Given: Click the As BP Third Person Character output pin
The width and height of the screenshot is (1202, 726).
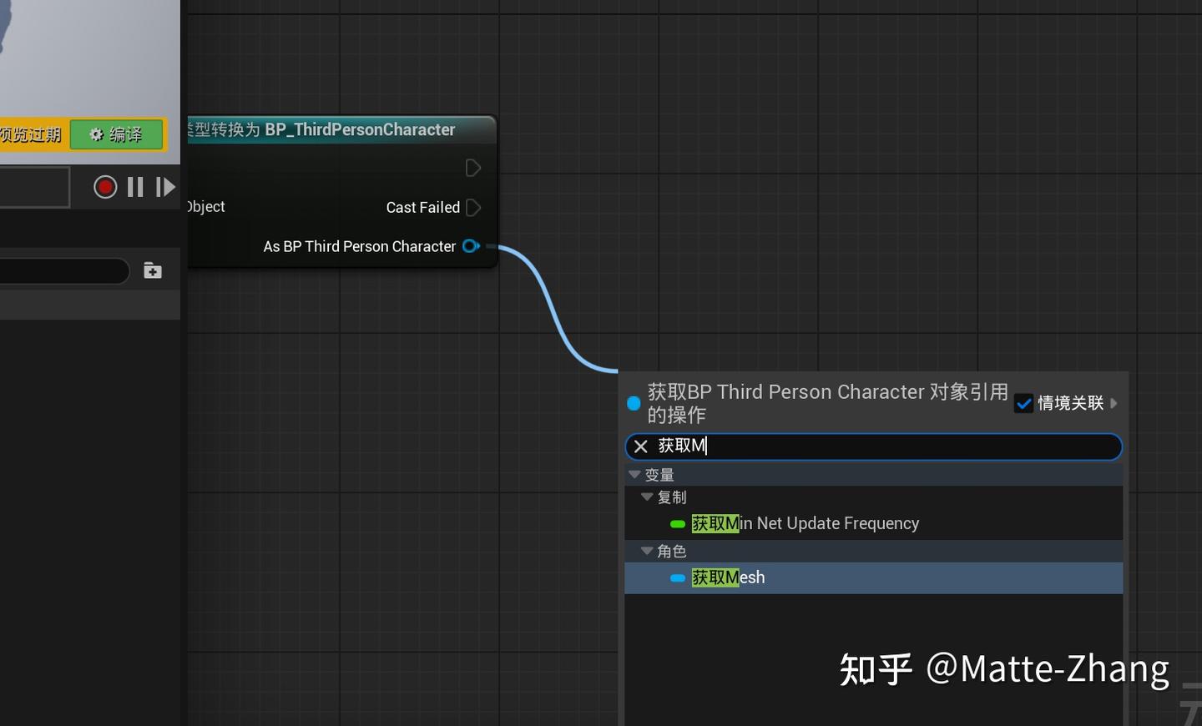Looking at the screenshot, I should pyautogui.click(x=471, y=246).
